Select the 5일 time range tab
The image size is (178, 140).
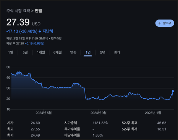(25, 52)
